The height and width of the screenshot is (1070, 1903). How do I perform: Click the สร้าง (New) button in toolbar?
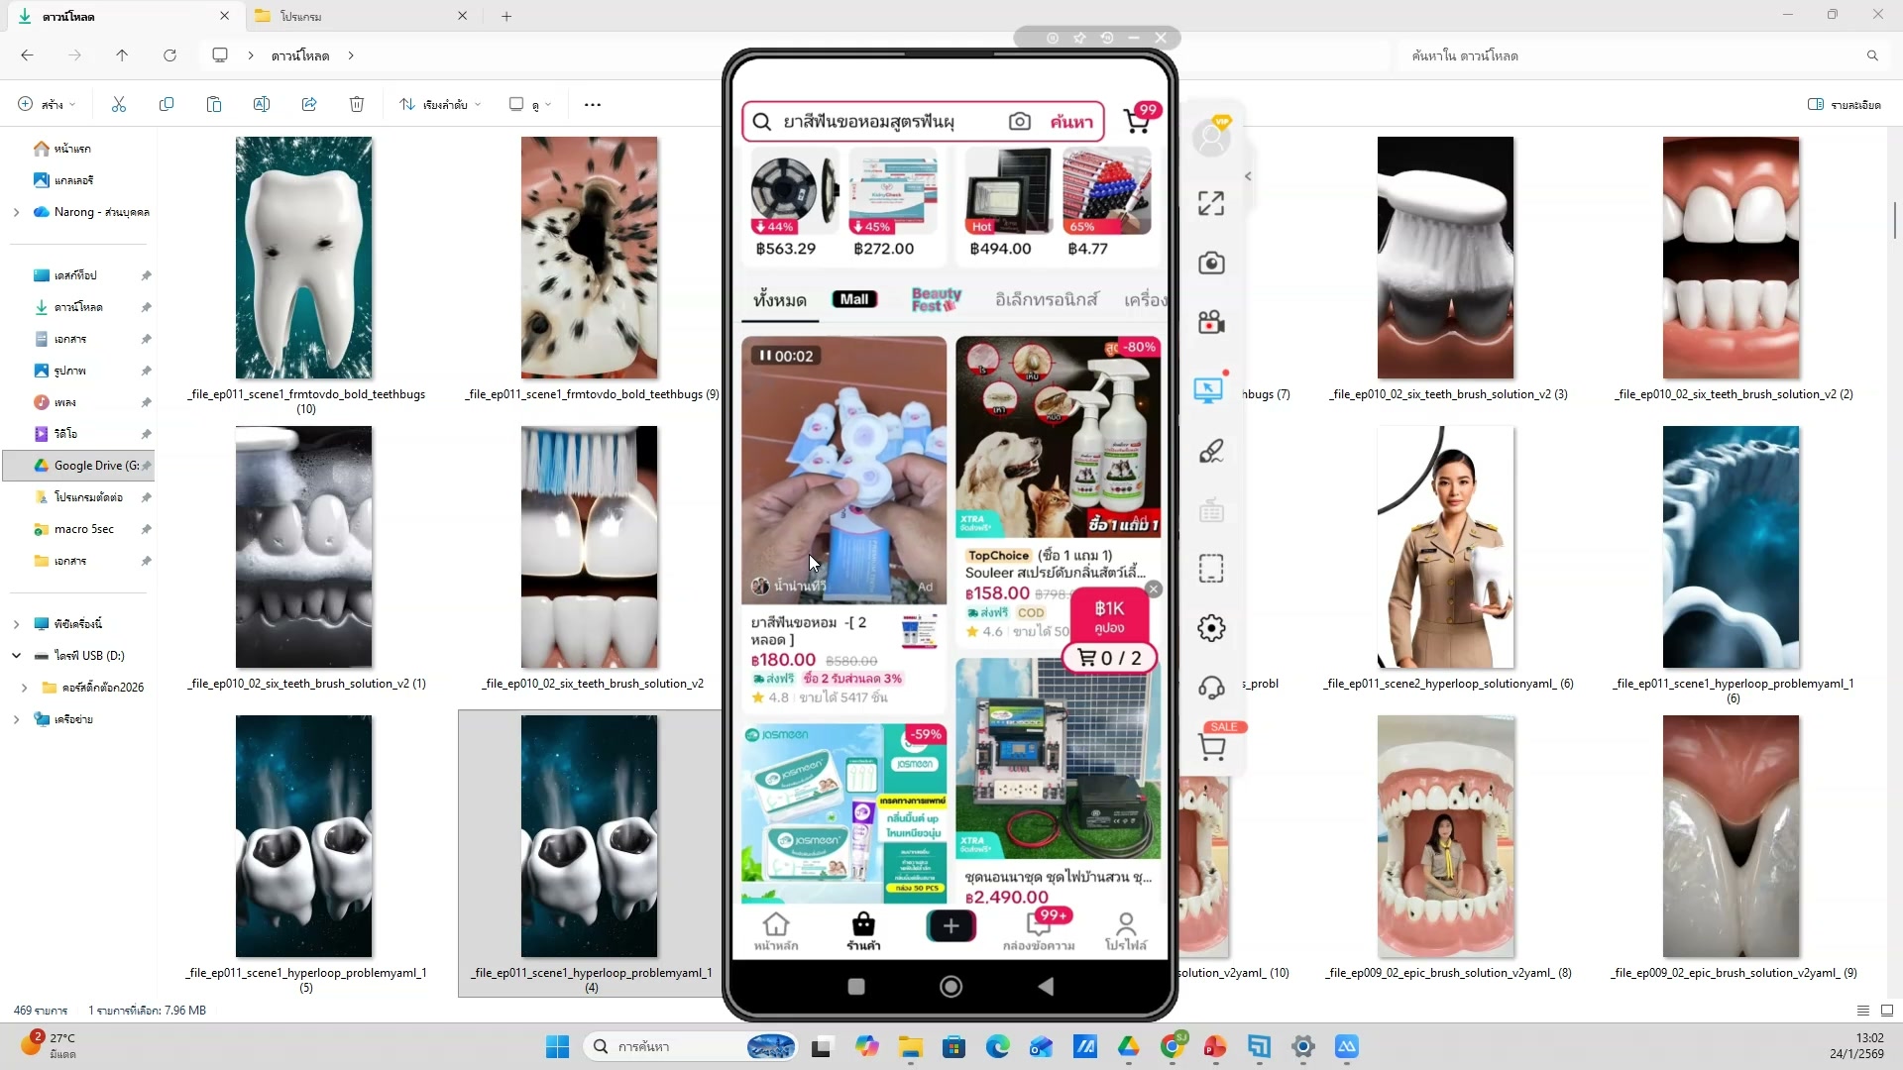(46, 104)
